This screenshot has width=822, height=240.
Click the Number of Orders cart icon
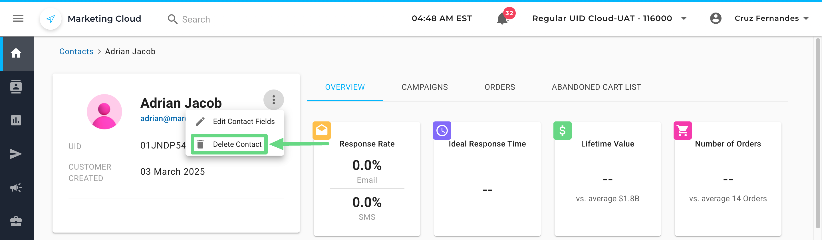click(682, 130)
